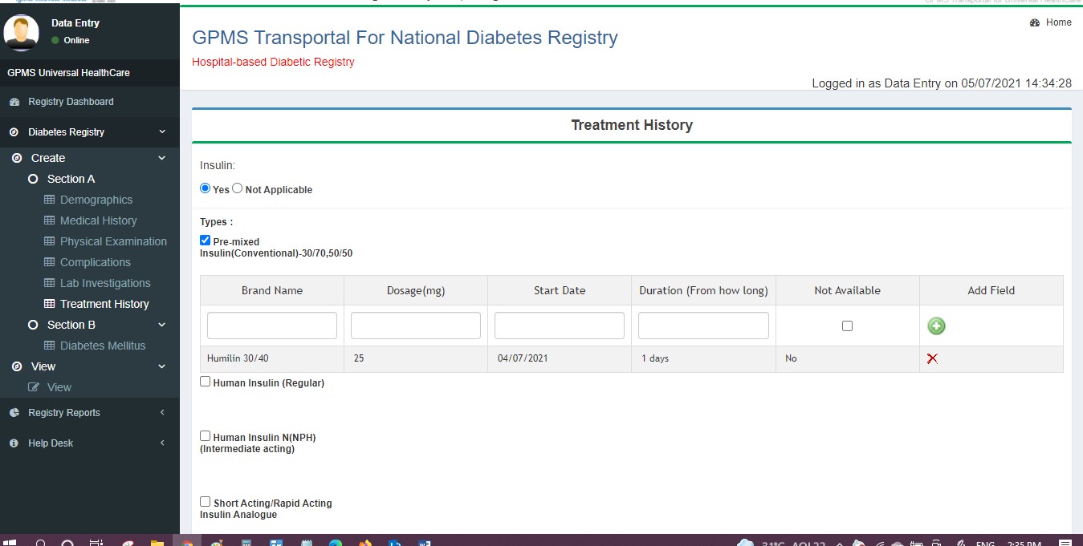The height and width of the screenshot is (546, 1083).
Task: Open the Medical History page
Action: click(x=98, y=220)
